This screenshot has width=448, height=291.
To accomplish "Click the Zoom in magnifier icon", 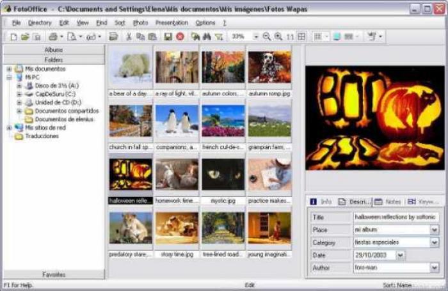I will coord(278,37).
